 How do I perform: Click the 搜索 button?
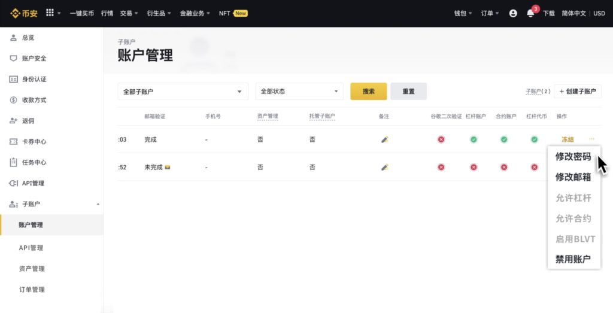[369, 92]
